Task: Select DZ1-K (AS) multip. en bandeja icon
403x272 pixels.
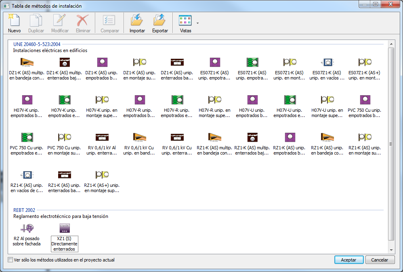Action: (27, 62)
